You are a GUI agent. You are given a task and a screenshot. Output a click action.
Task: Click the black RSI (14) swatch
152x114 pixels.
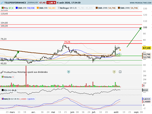pos(3,90)
